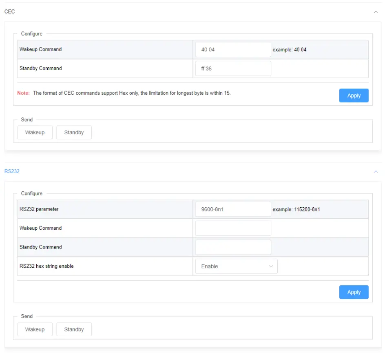
Task: Apply the RS232 configuration
Action: (x=354, y=292)
